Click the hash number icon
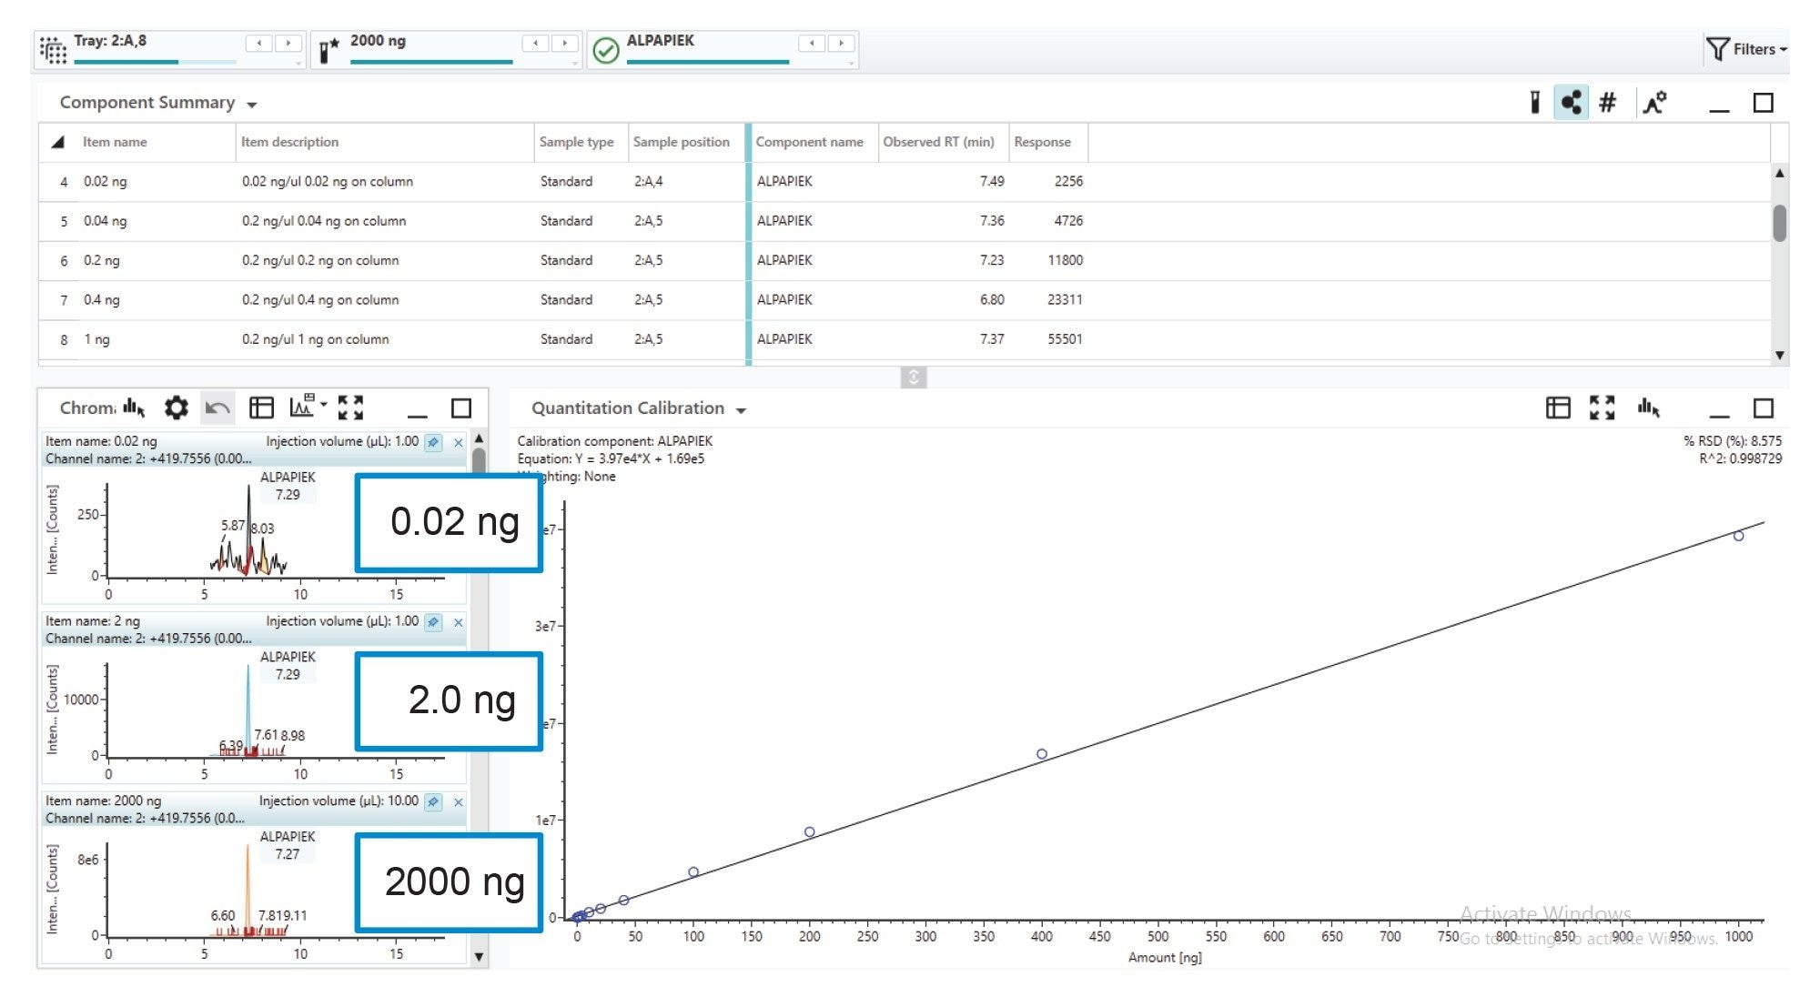Viewport: 1820px width, 997px height. 1608,102
